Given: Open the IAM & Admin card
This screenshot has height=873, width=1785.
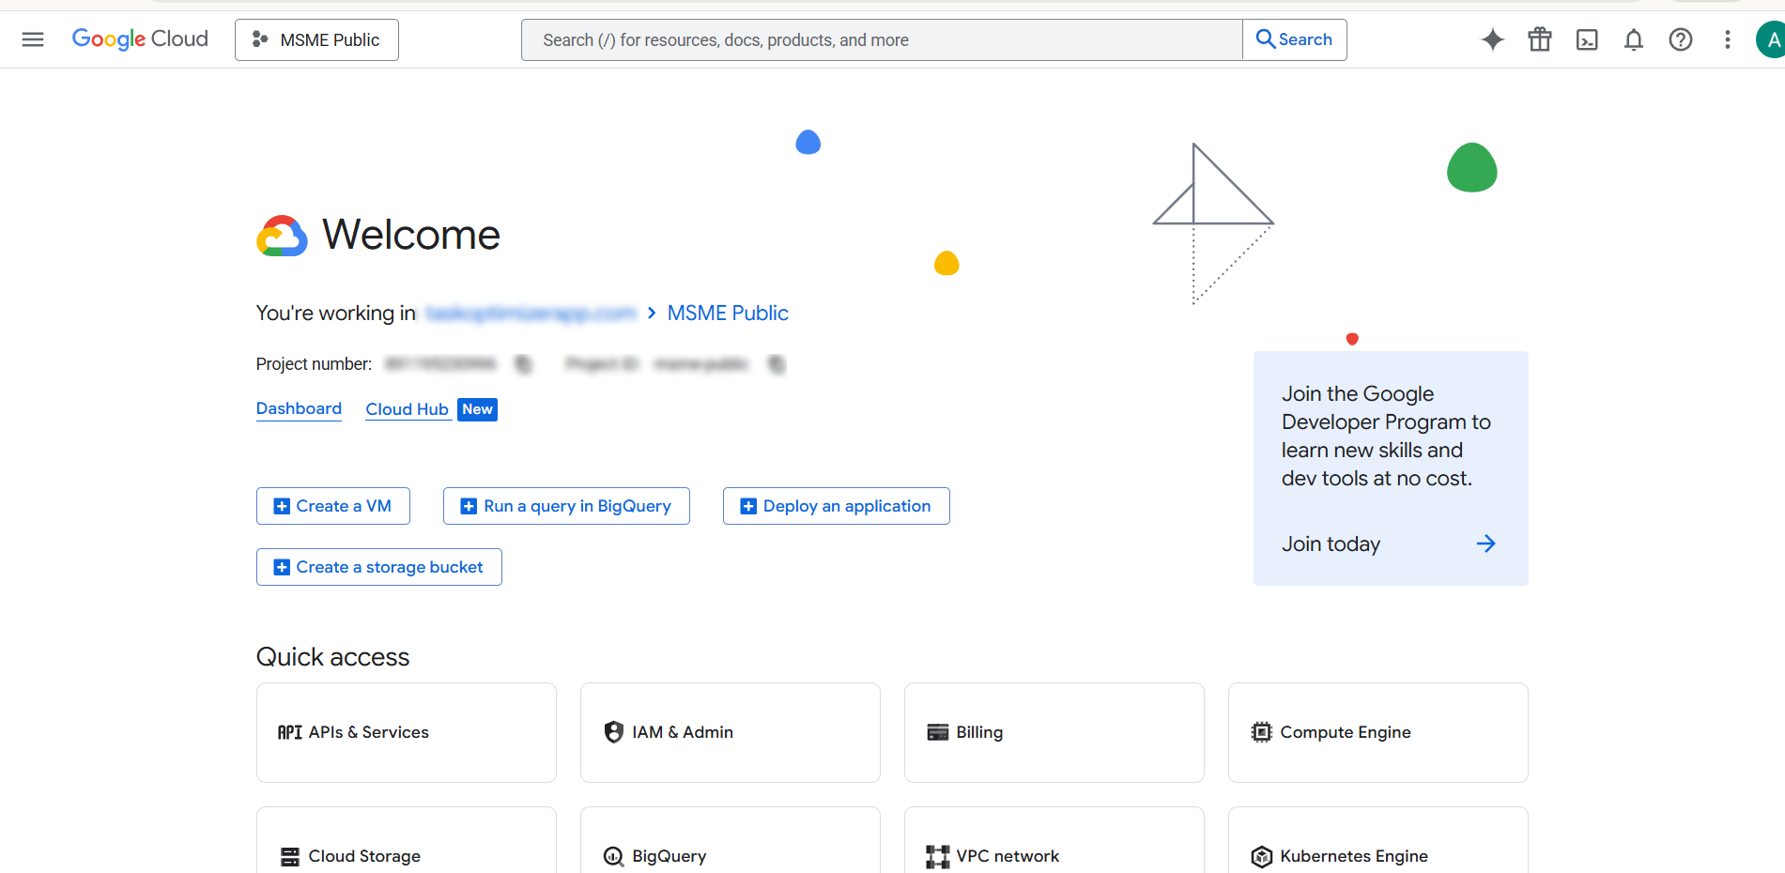Looking at the screenshot, I should [x=731, y=732].
